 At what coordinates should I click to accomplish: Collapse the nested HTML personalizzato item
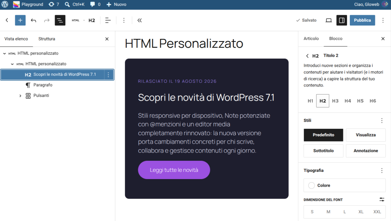12,64
